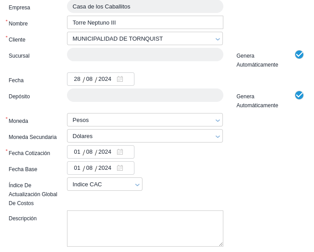Viewport: 314px width, 252px height.
Task: Click the empty Depósito field
Action: (x=145, y=95)
